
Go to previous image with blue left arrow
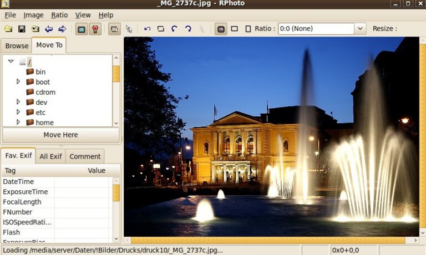(x=49, y=29)
